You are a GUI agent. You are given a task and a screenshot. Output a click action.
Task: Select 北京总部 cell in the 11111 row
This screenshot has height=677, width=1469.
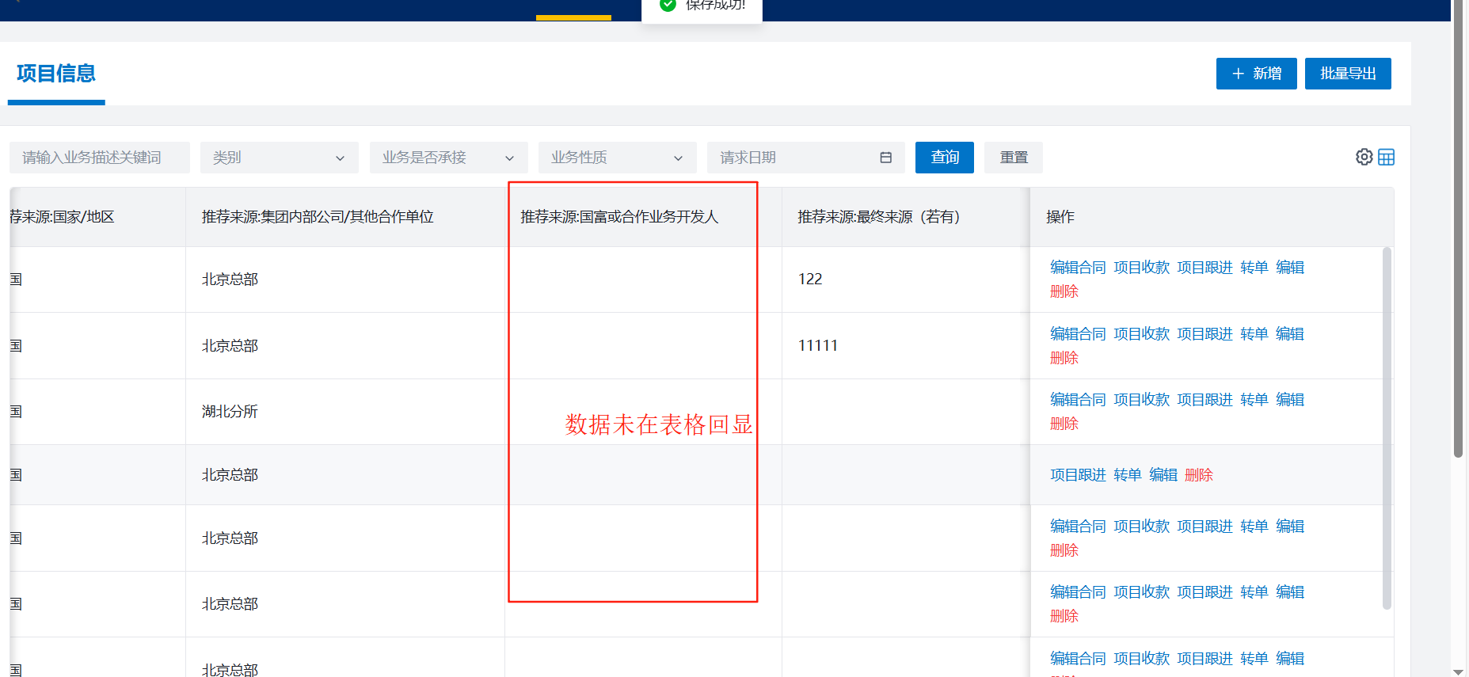[345, 346]
